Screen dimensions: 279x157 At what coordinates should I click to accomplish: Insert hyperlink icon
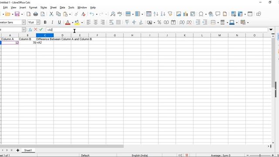coord(211,14)
